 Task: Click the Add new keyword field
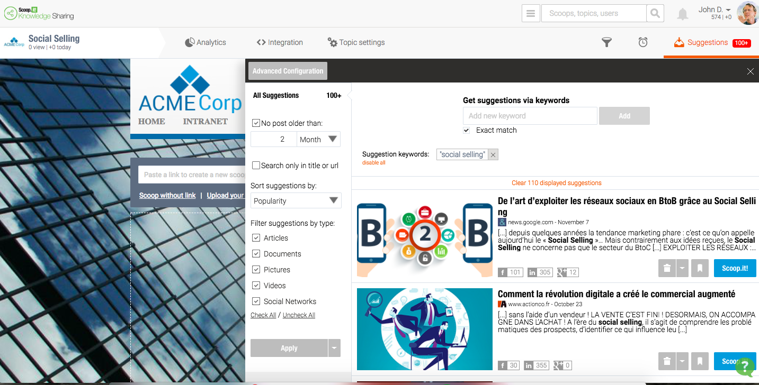pos(530,116)
